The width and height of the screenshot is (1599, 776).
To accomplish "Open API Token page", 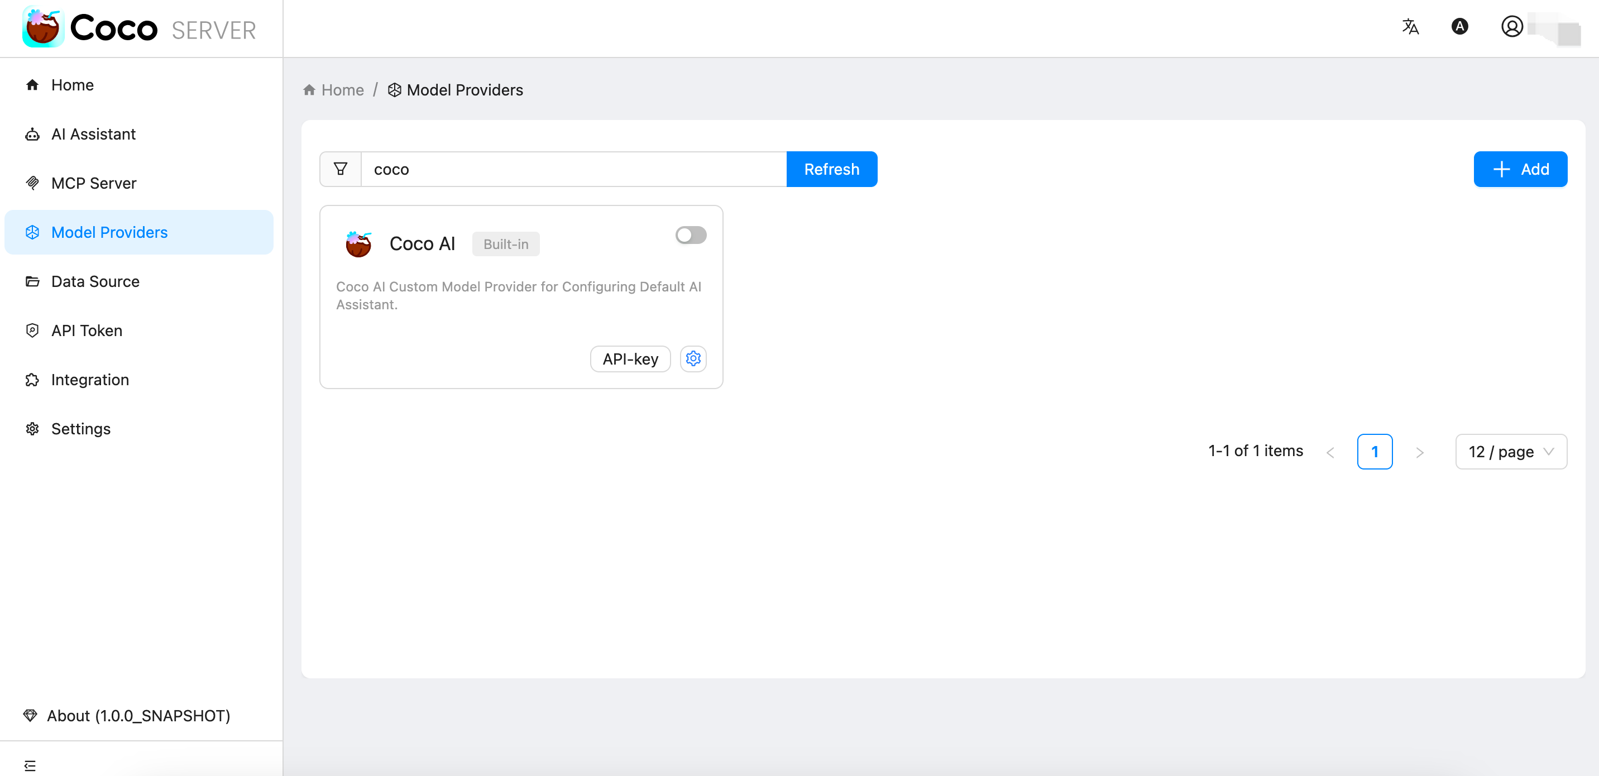I will (x=139, y=330).
